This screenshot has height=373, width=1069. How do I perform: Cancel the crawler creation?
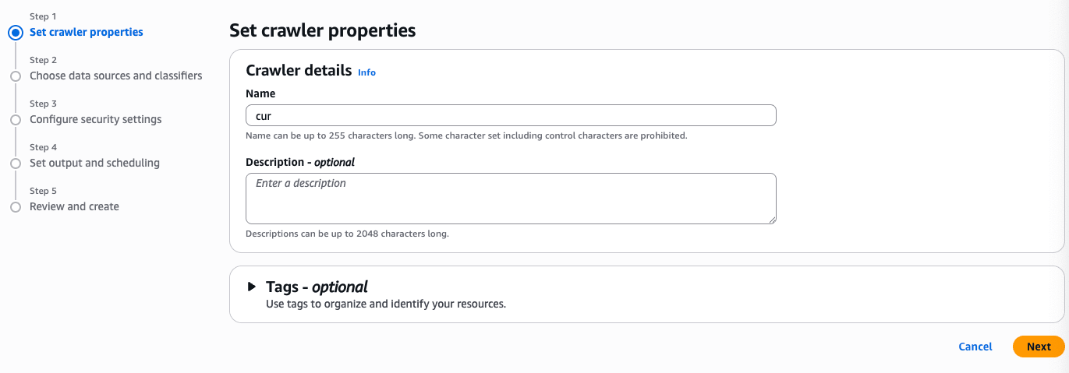pyautogui.click(x=975, y=347)
